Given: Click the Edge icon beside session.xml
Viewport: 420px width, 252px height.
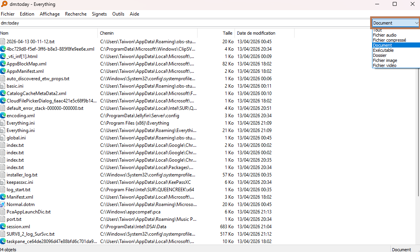Looking at the screenshot, I should point(3,227).
